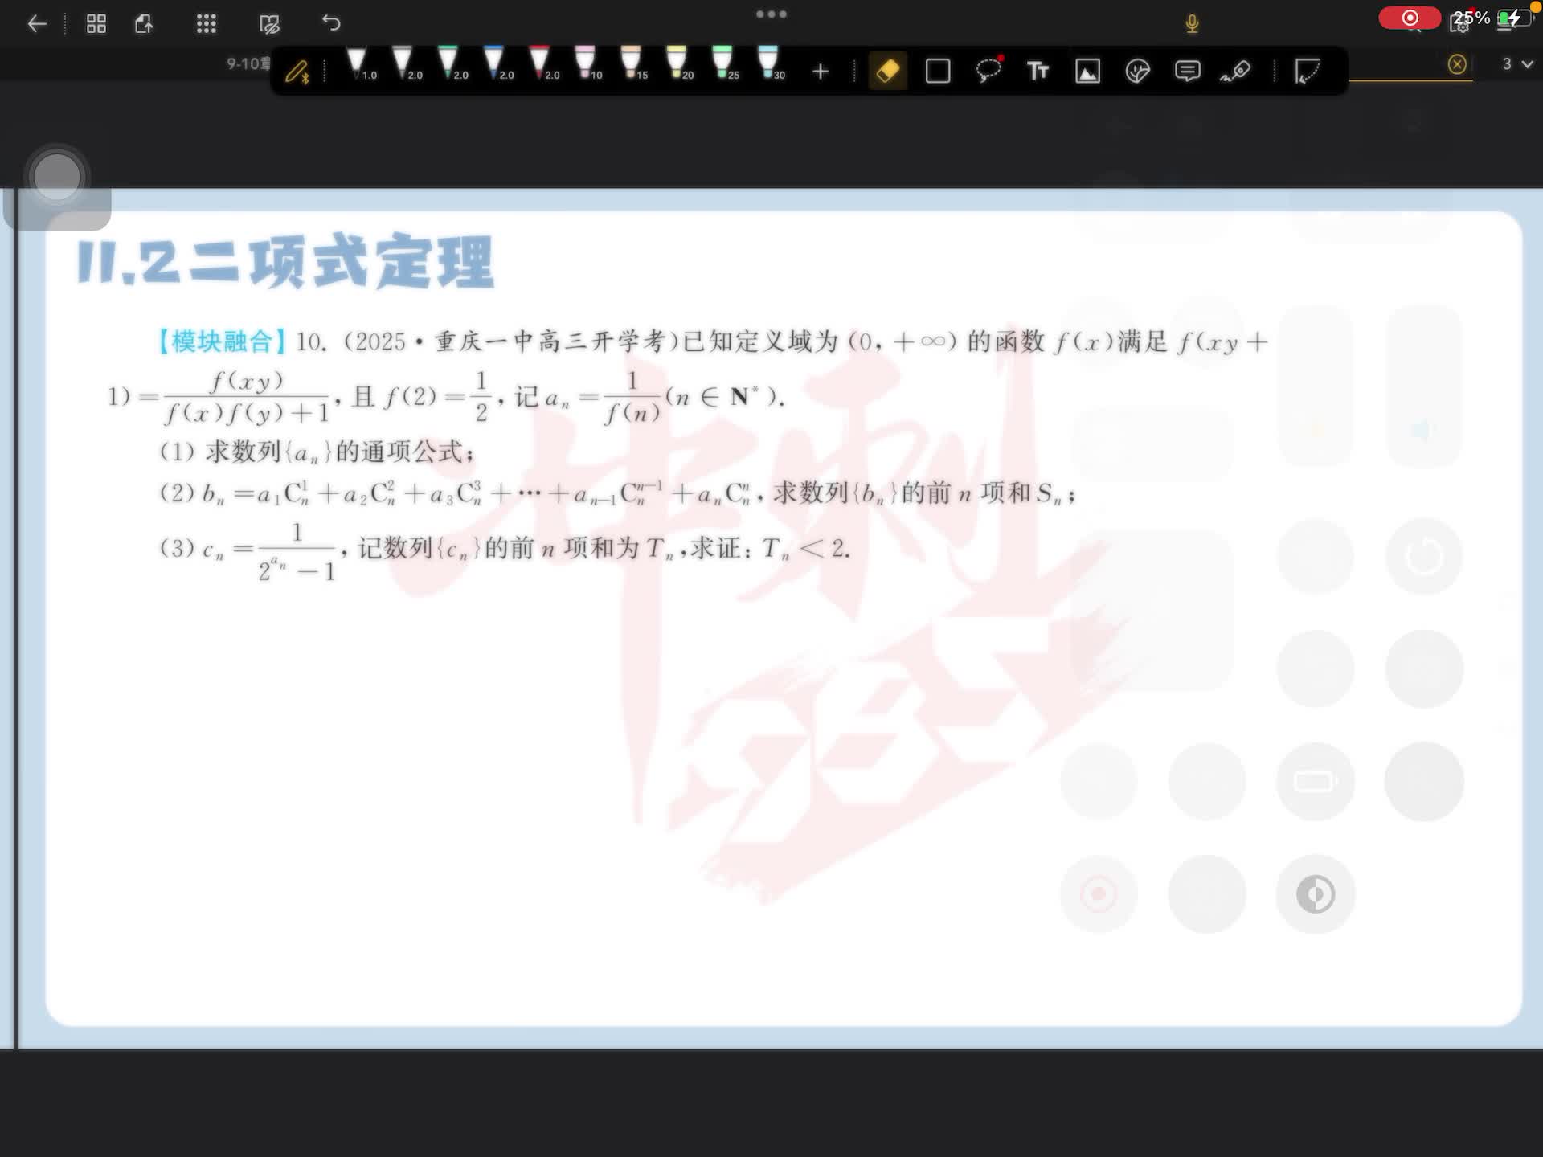Toggle the microphone audio recording
The image size is (1543, 1157).
pos(1192,24)
